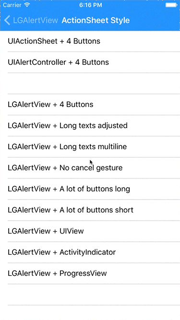Choose LGAlertView + Long texts adjusted

pos(90,126)
